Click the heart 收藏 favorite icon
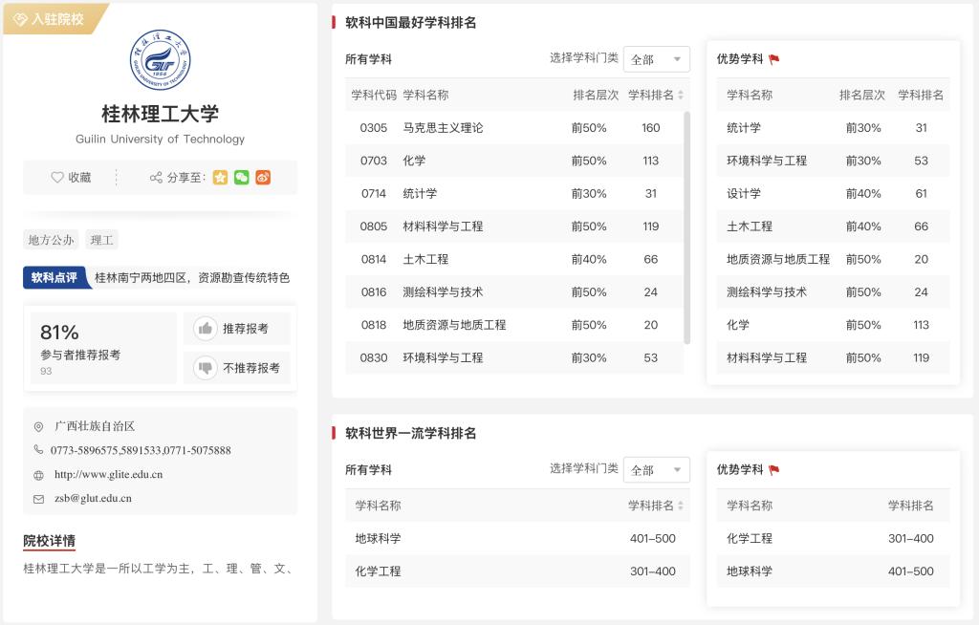 [x=57, y=178]
